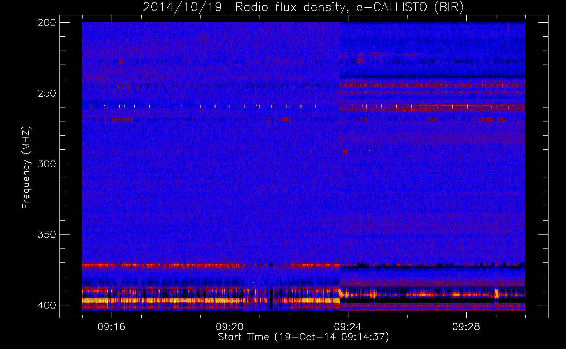Click the 09:24 time tick label
This screenshot has width=566, height=349.
pyautogui.click(x=348, y=327)
